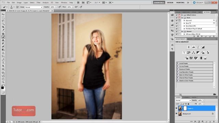
Task: Toggle lock transparent pixels
Action: pyautogui.click(x=181, y=104)
